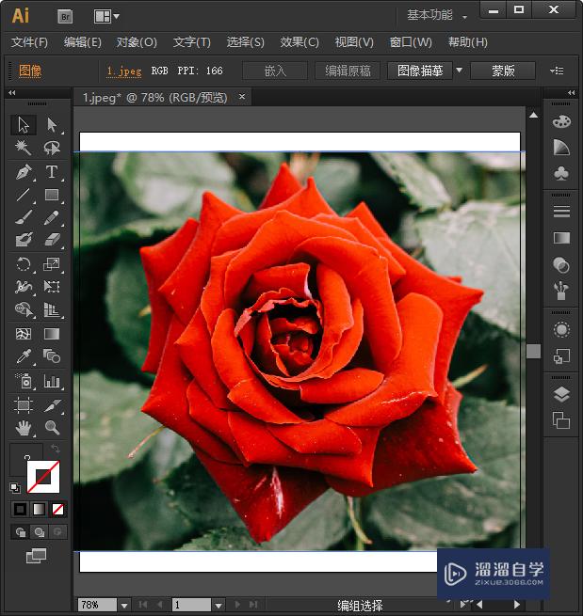Pick the Column Graph tool

(52, 381)
